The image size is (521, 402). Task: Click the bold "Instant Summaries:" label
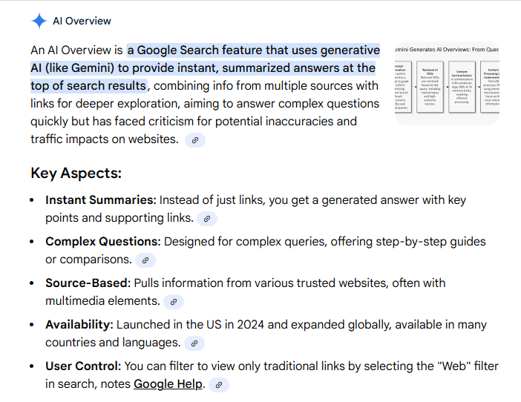click(x=101, y=200)
